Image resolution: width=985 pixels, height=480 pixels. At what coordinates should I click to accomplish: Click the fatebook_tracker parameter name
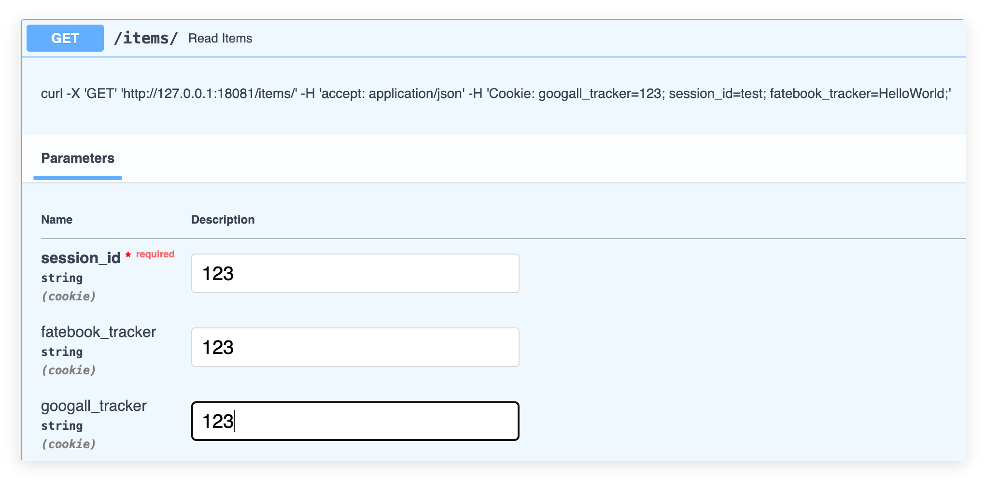click(98, 332)
